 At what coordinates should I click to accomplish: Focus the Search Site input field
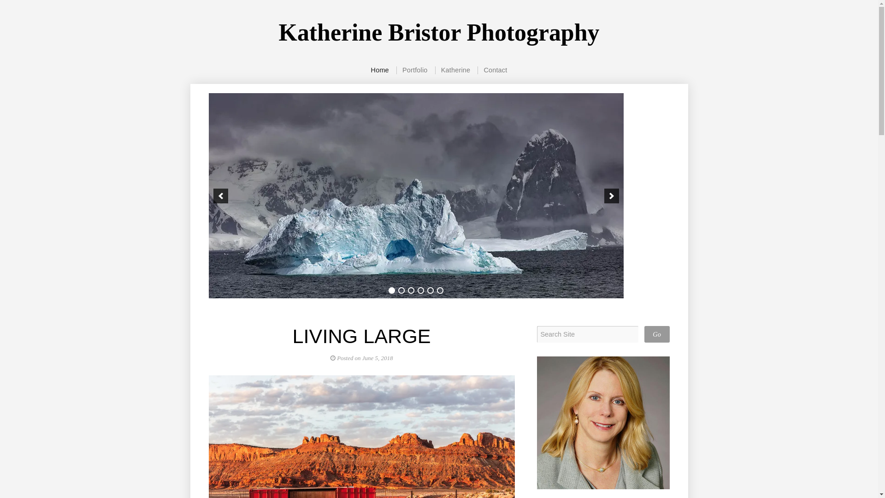tap(587, 334)
